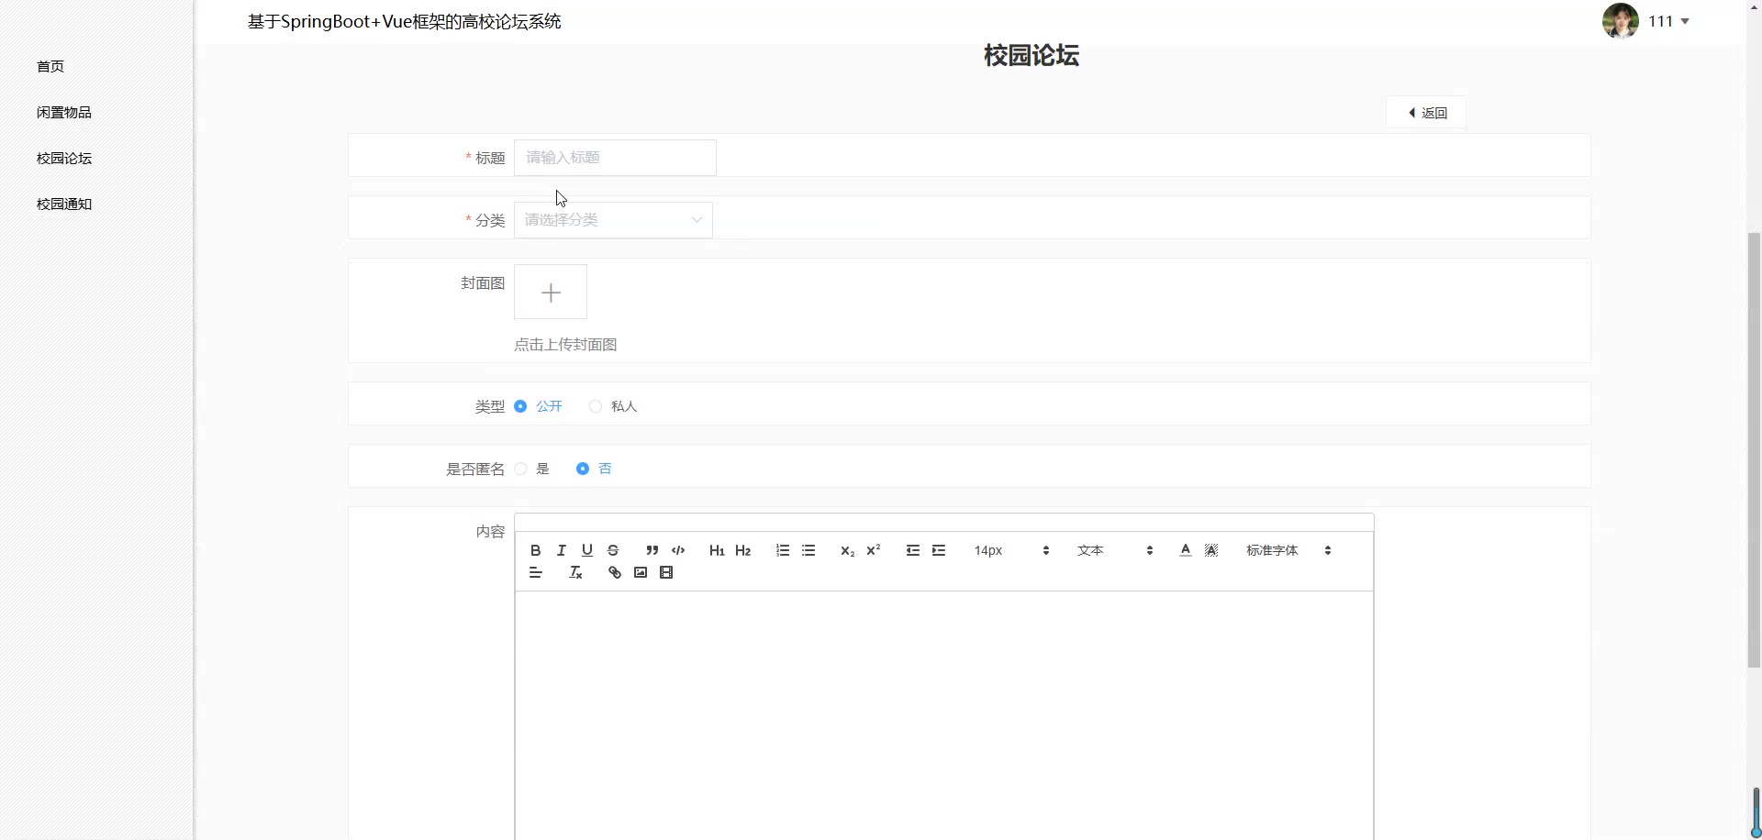The height and width of the screenshot is (840, 1762).
Task: Click the 返回 back button
Action: coord(1426,113)
